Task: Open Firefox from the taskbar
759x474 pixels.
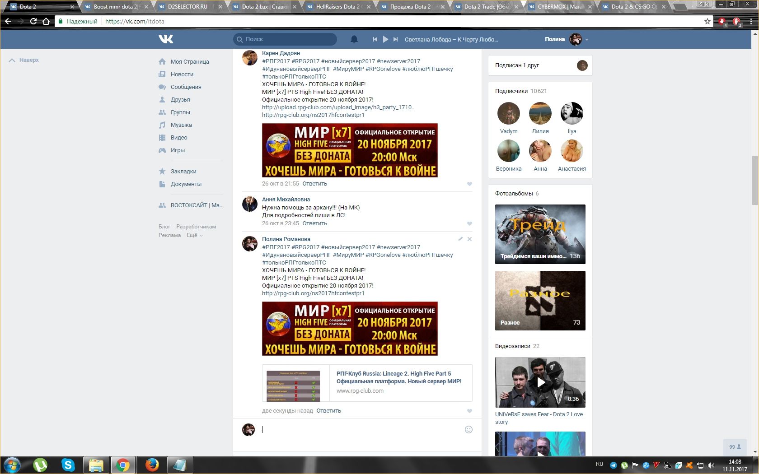Action: [x=152, y=465]
